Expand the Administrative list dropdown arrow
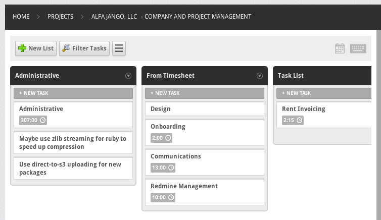381x220 pixels. [128, 76]
